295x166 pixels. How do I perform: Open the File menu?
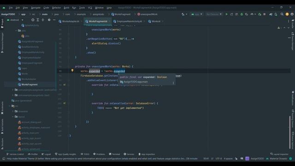click(11, 8)
